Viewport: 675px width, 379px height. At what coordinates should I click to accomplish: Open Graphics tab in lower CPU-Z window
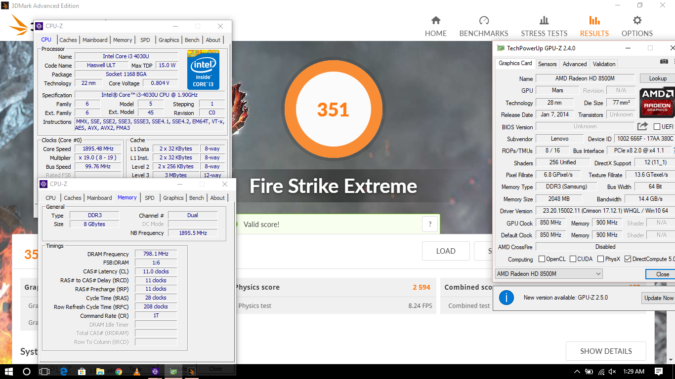click(x=173, y=198)
